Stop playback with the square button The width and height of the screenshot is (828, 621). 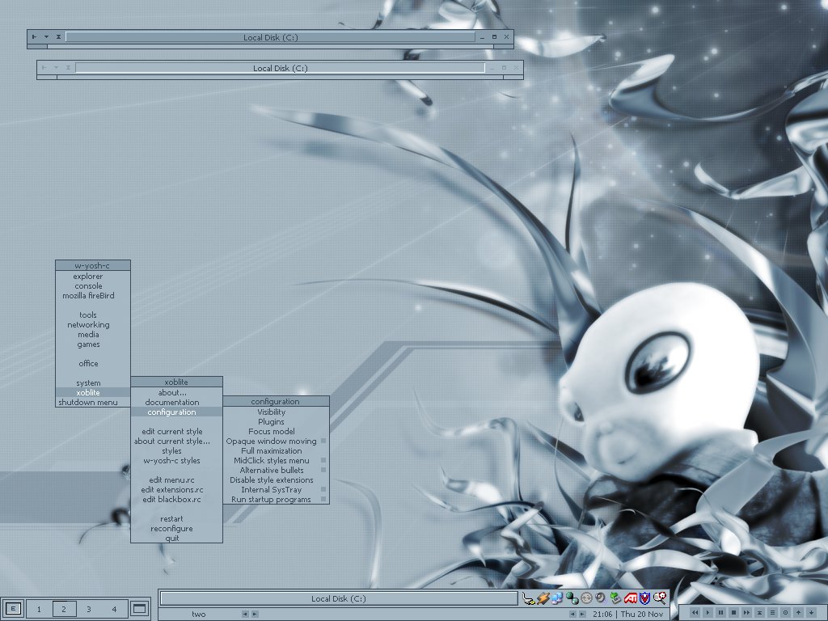[x=733, y=612]
